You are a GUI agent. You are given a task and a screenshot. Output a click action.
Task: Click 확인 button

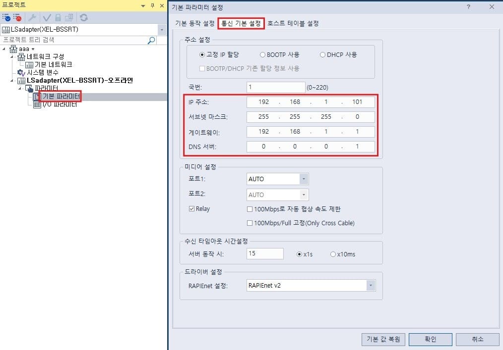[431, 339]
